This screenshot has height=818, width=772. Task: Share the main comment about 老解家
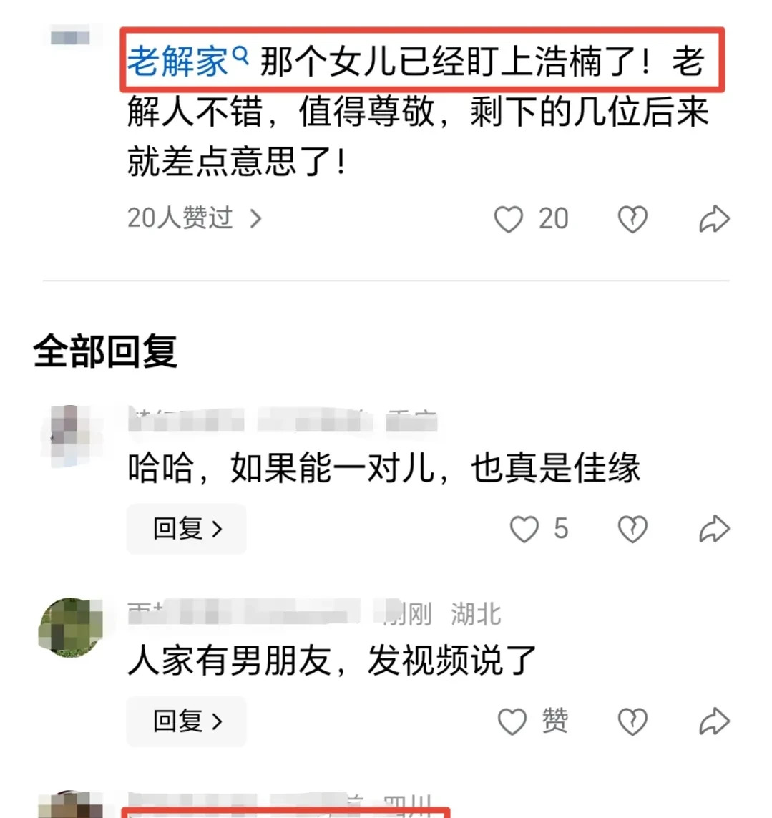[x=714, y=219]
